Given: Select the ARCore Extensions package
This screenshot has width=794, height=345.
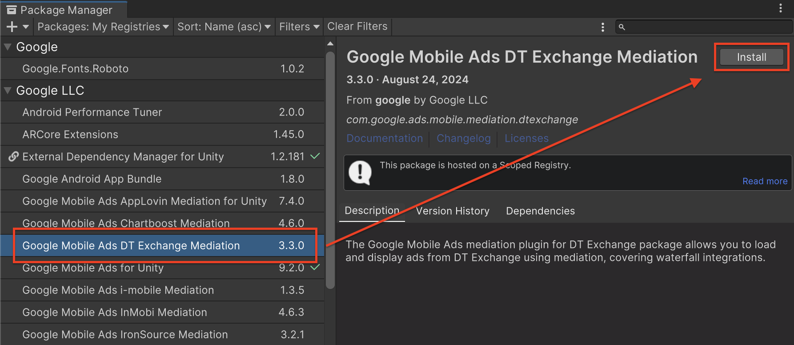Looking at the screenshot, I should click(x=70, y=134).
